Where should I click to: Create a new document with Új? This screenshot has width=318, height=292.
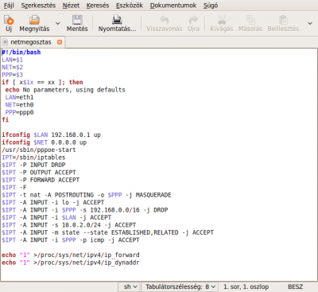[x=9, y=24]
